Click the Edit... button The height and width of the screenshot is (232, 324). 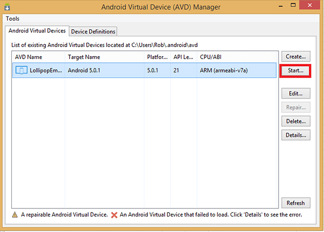(x=296, y=94)
